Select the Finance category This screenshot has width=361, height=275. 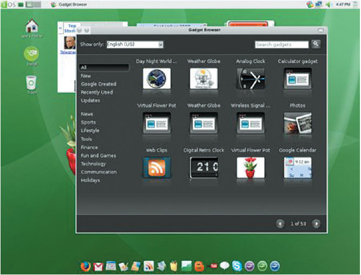[x=89, y=147]
